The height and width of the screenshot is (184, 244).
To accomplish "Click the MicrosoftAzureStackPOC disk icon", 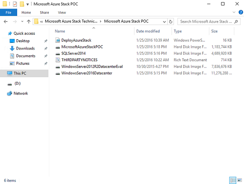I will pyautogui.click(x=58, y=47).
